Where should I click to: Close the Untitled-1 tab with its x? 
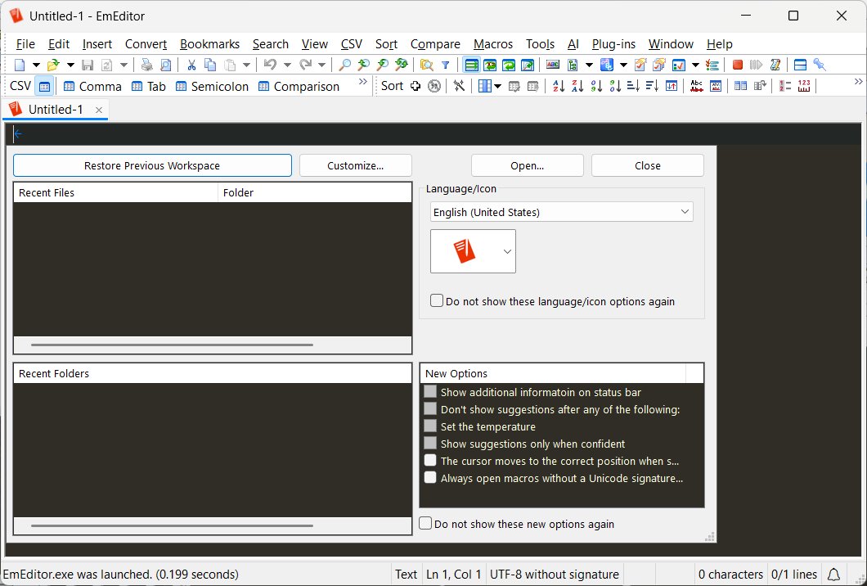[99, 110]
